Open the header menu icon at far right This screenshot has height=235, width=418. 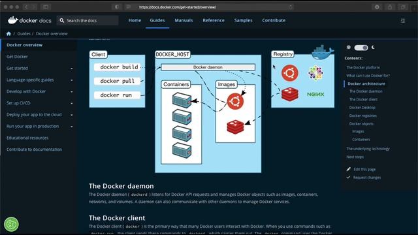pos(403,20)
